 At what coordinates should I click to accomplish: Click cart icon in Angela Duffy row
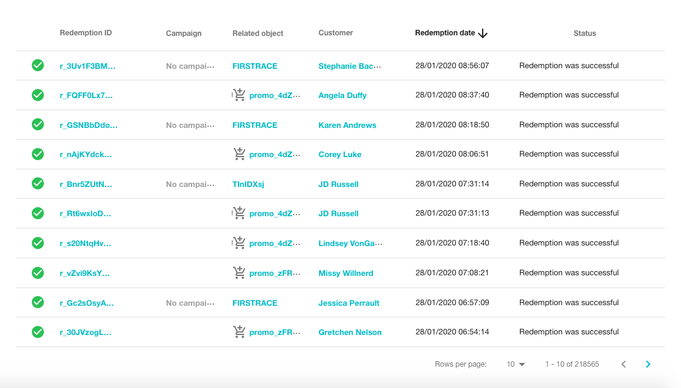[x=239, y=94]
